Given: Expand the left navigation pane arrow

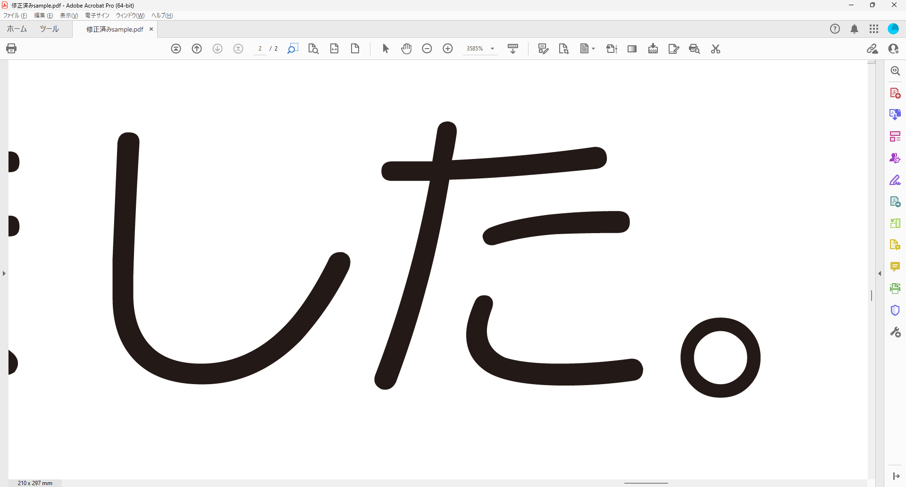Looking at the screenshot, I should (x=4, y=273).
